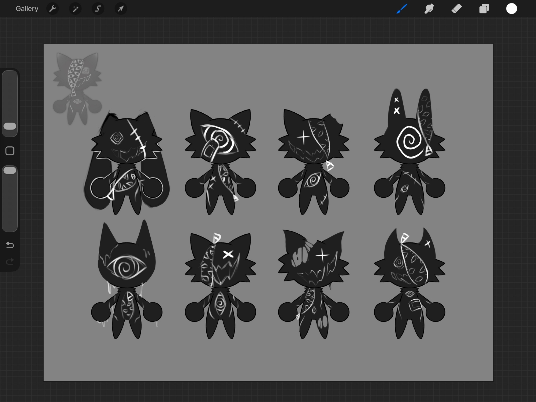
Task: Activate the Transform arrow tool
Action: (x=121, y=9)
